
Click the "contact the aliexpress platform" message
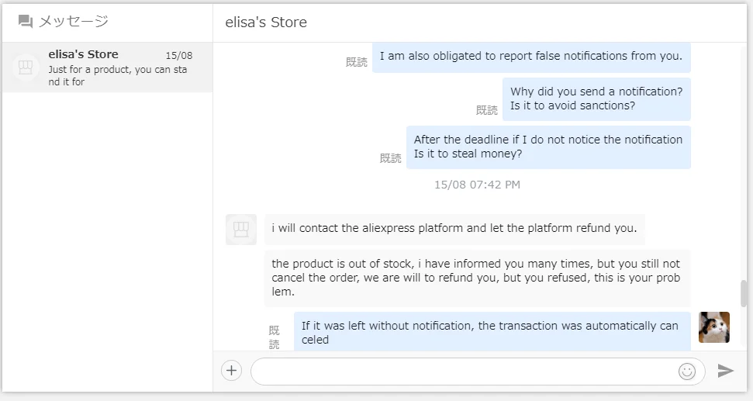point(454,229)
